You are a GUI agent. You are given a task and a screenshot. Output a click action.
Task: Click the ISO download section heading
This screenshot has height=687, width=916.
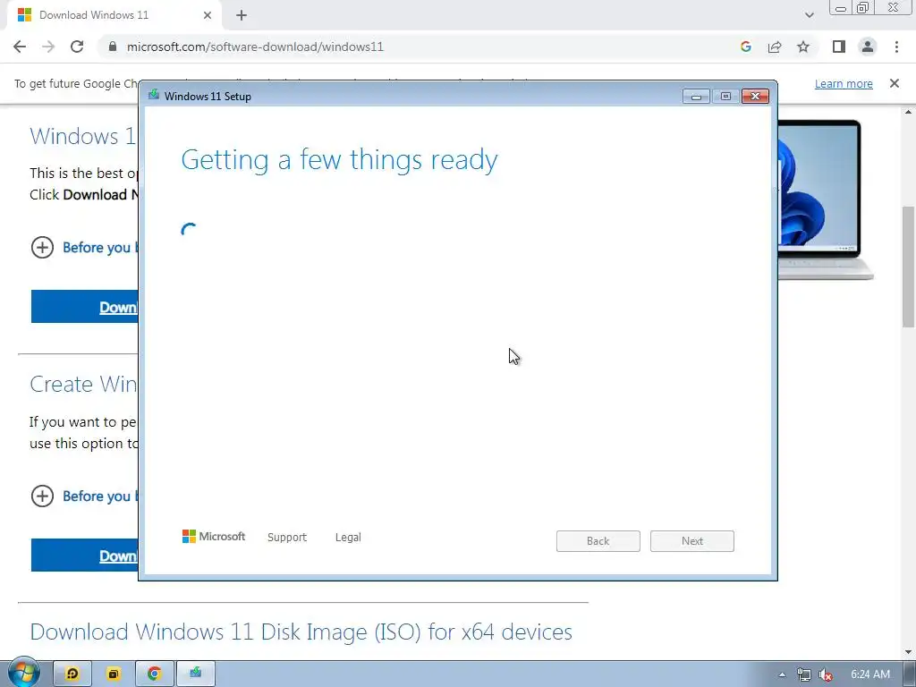[301, 632]
